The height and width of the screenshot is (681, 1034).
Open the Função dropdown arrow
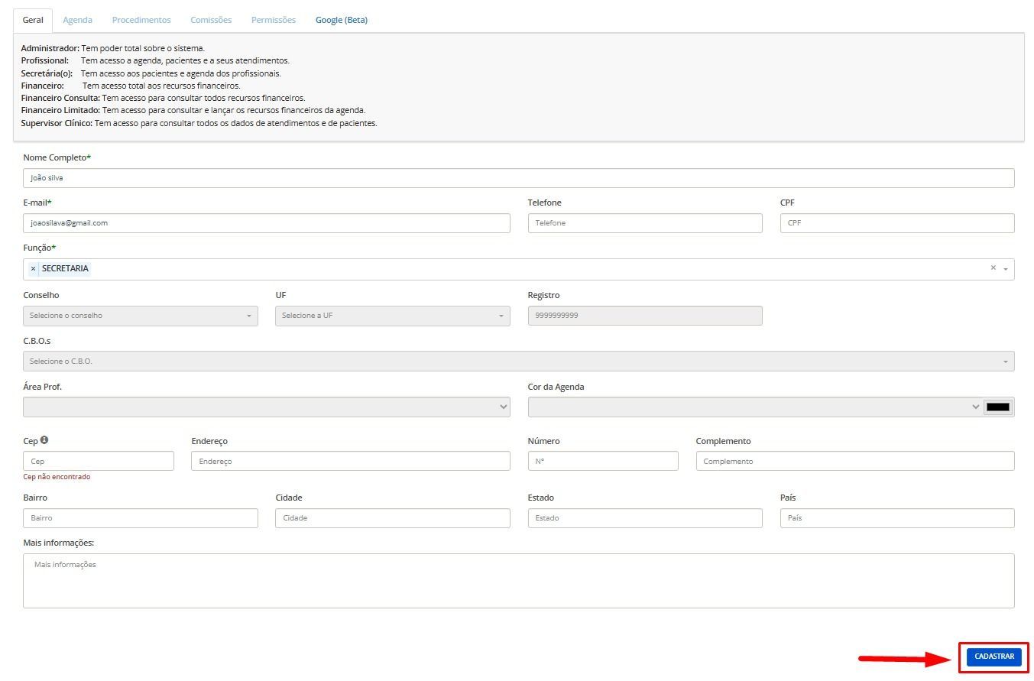(x=1006, y=269)
